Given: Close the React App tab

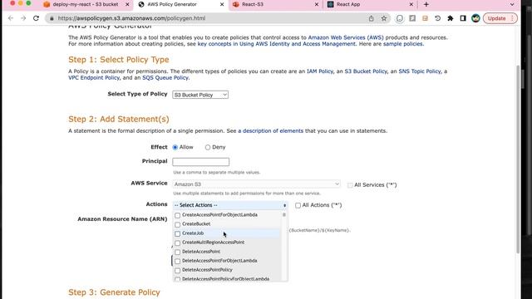Looking at the screenshot, I should (411, 4).
